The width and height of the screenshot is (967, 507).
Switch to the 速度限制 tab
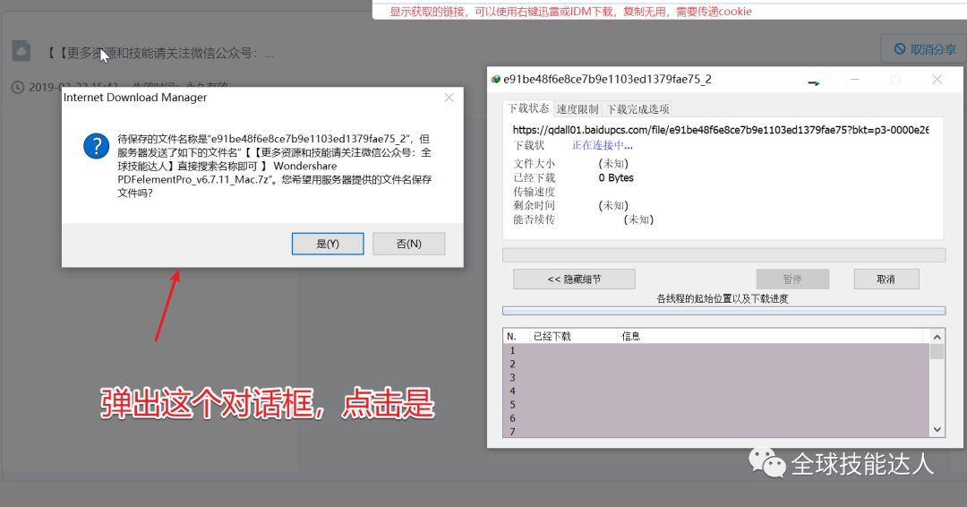(578, 109)
